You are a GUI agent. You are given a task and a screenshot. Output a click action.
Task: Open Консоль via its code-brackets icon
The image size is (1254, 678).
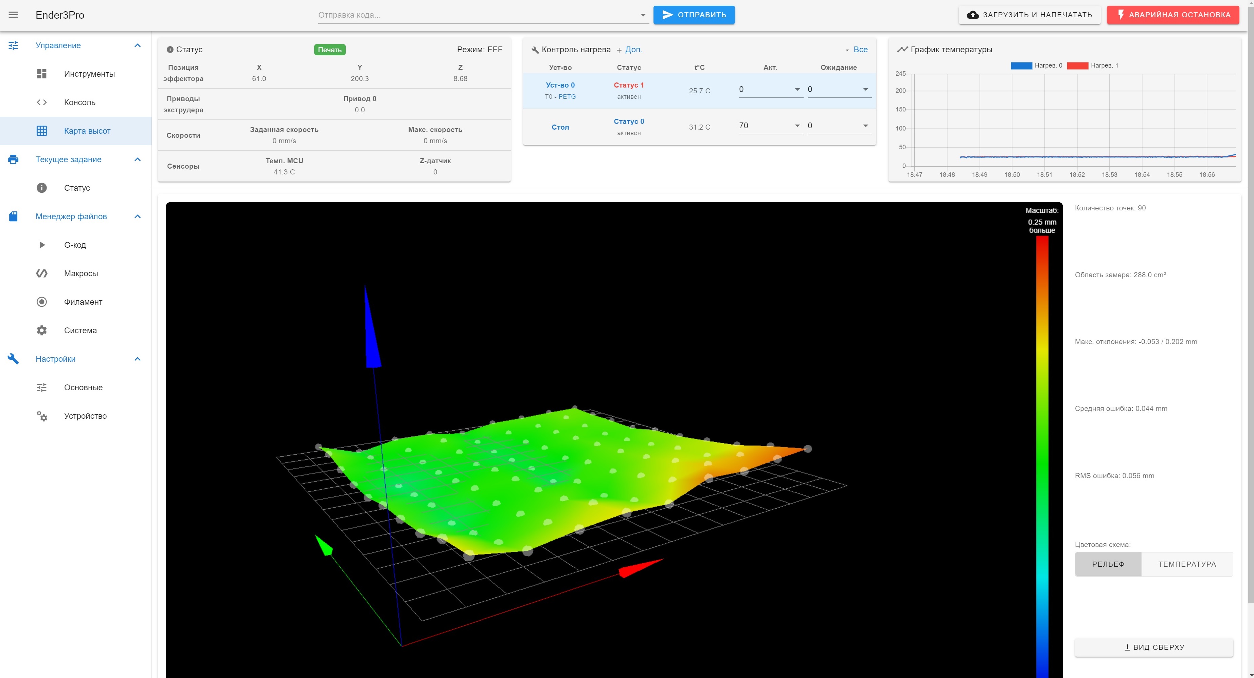coord(42,102)
